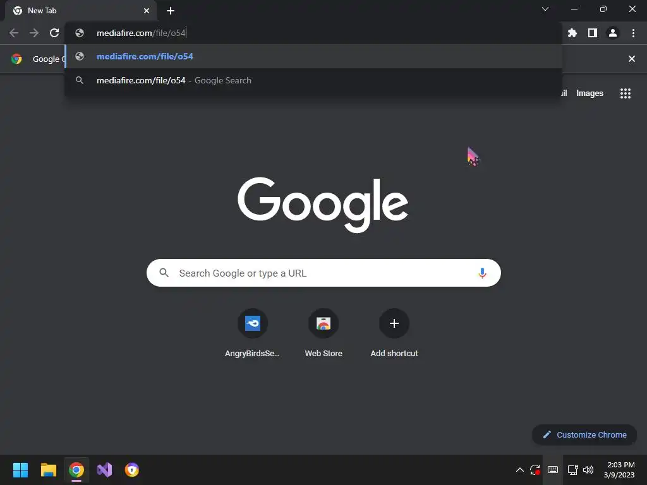Viewport: 647px width, 485px height.
Task: Open the Google apps grid icon
Action: click(625, 93)
